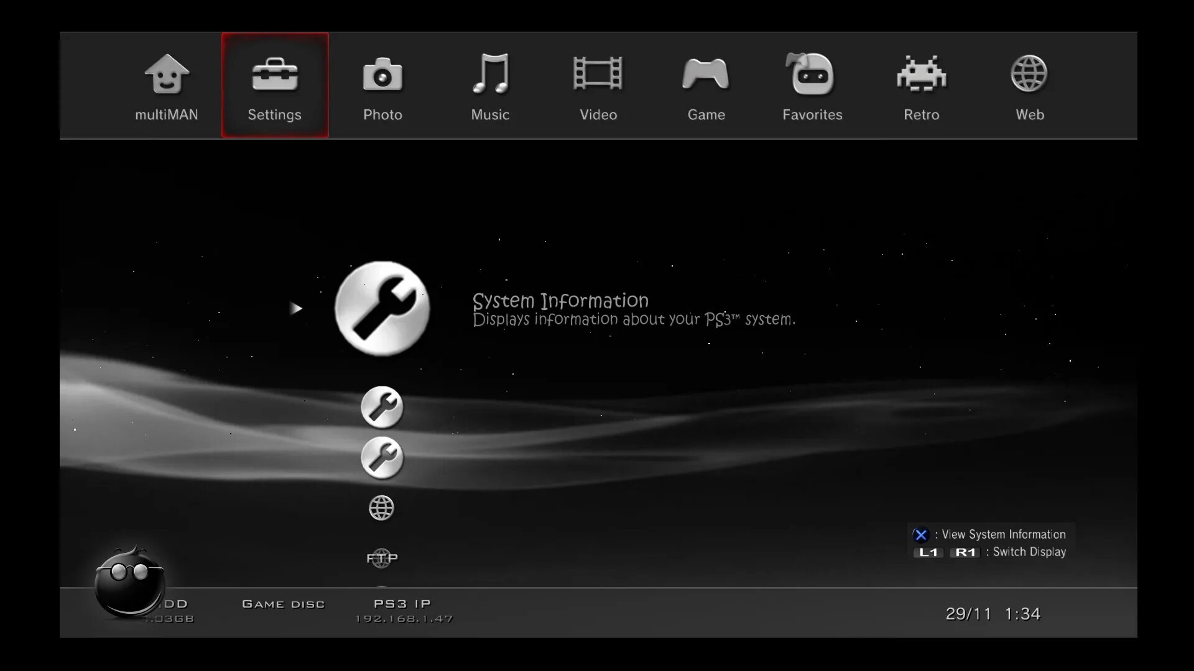Viewport: 1194px width, 671px height.
Task: Select the globe network settings item
Action: tap(381, 508)
